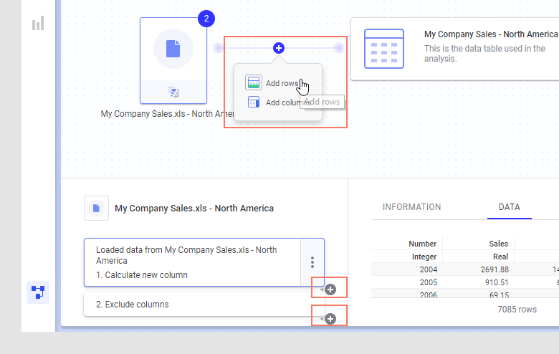Click the blue plus node on the connector line
Viewport: 559px width, 354px height.
pos(279,48)
